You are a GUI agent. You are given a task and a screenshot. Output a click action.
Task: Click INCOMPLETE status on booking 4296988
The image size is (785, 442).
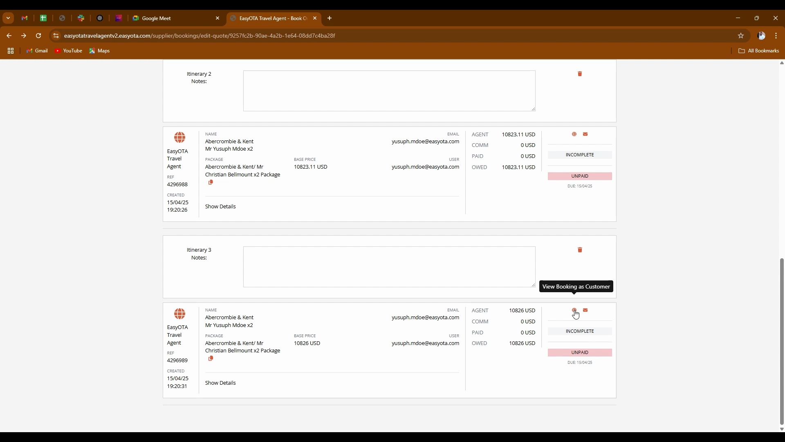click(x=580, y=155)
